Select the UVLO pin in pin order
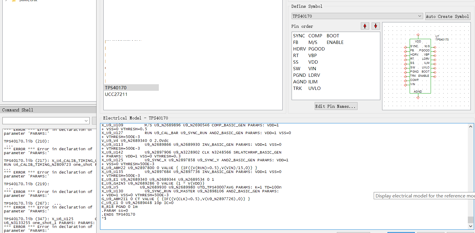 [x=314, y=88]
